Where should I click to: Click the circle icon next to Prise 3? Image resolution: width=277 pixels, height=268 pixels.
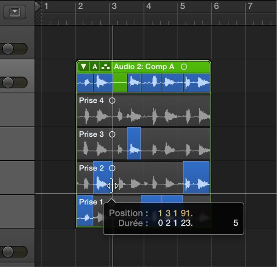coord(111,134)
